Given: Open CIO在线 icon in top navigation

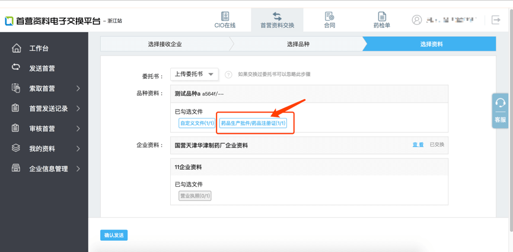Looking at the screenshot, I should click(x=225, y=16).
